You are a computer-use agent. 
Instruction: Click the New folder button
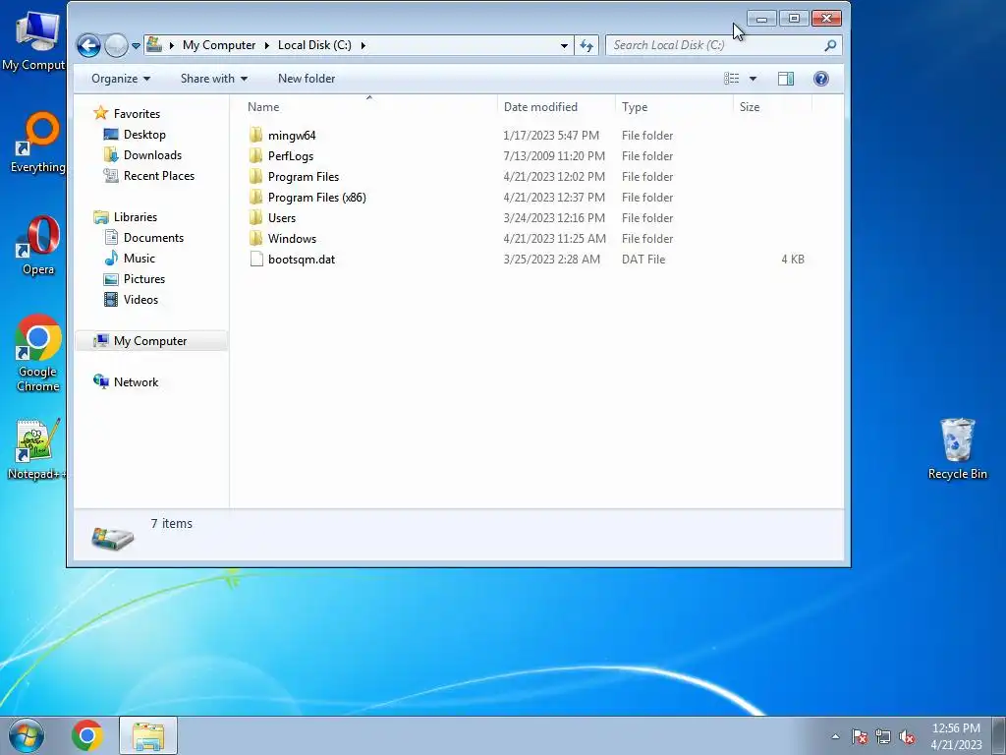pyautogui.click(x=307, y=79)
